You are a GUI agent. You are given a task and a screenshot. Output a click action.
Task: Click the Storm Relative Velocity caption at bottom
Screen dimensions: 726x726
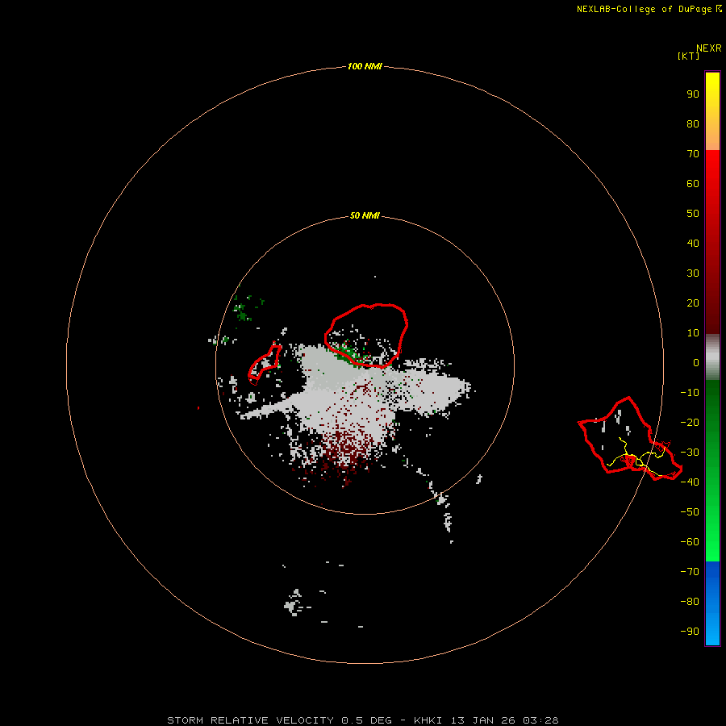coord(362,720)
